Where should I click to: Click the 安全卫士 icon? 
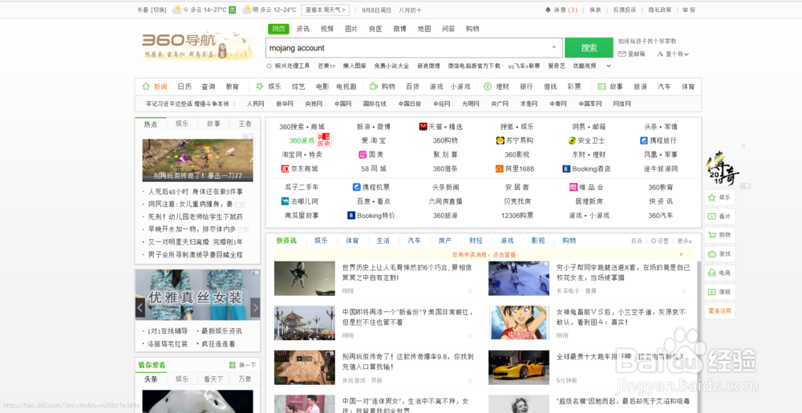[x=572, y=140]
